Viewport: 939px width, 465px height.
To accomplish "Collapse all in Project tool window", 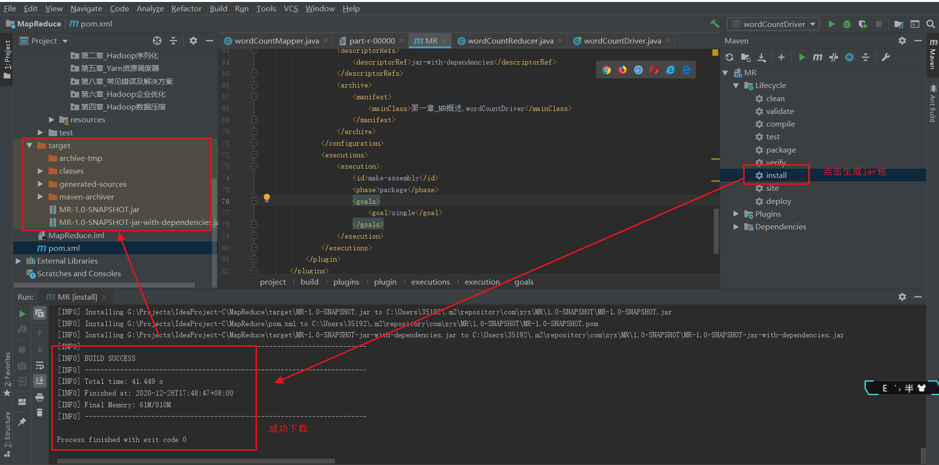I will point(173,41).
